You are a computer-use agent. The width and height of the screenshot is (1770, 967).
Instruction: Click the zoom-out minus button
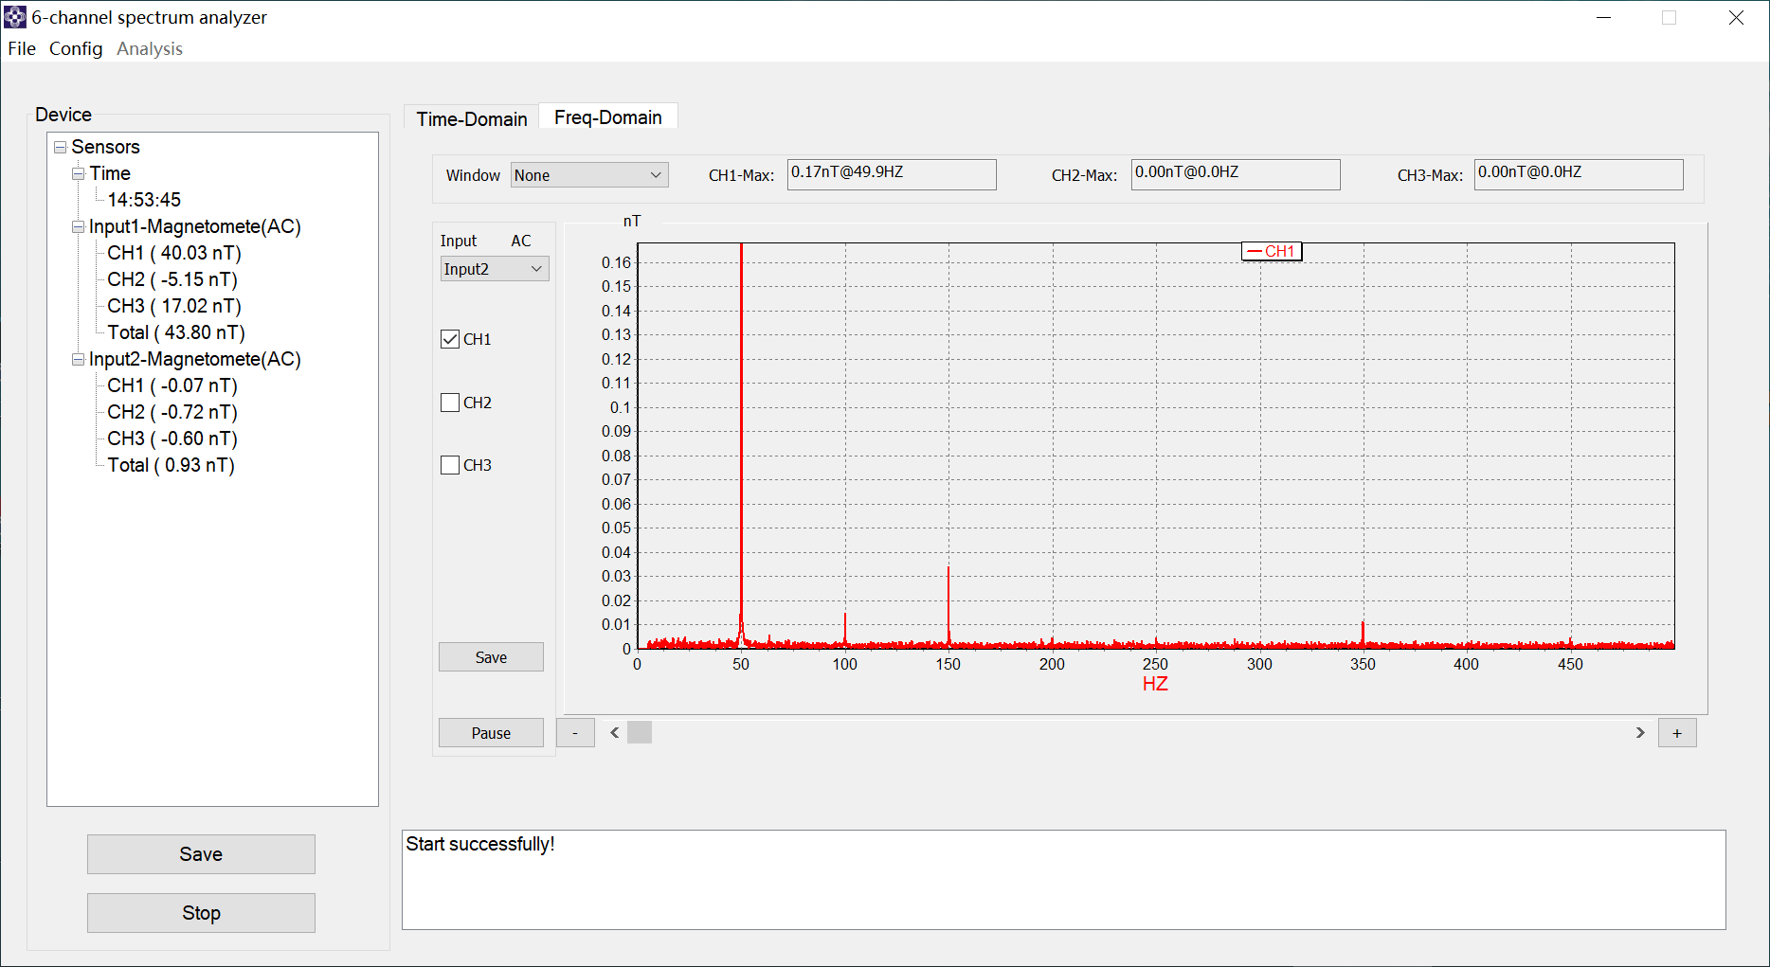[x=575, y=733]
